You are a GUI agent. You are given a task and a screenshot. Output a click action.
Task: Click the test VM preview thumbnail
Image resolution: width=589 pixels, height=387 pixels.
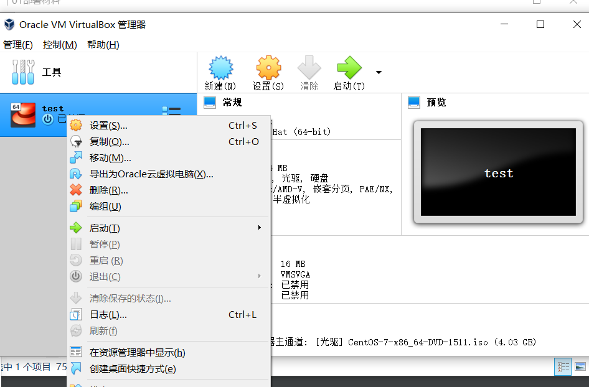point(498,173)
